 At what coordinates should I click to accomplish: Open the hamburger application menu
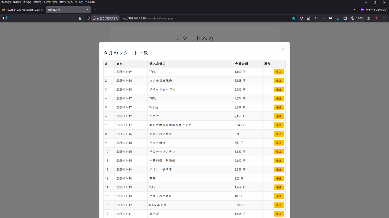(x=384, y=18)
